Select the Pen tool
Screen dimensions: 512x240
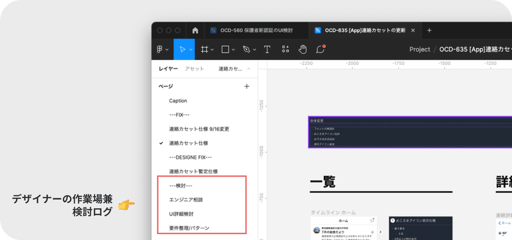click(x=246, y=49)
